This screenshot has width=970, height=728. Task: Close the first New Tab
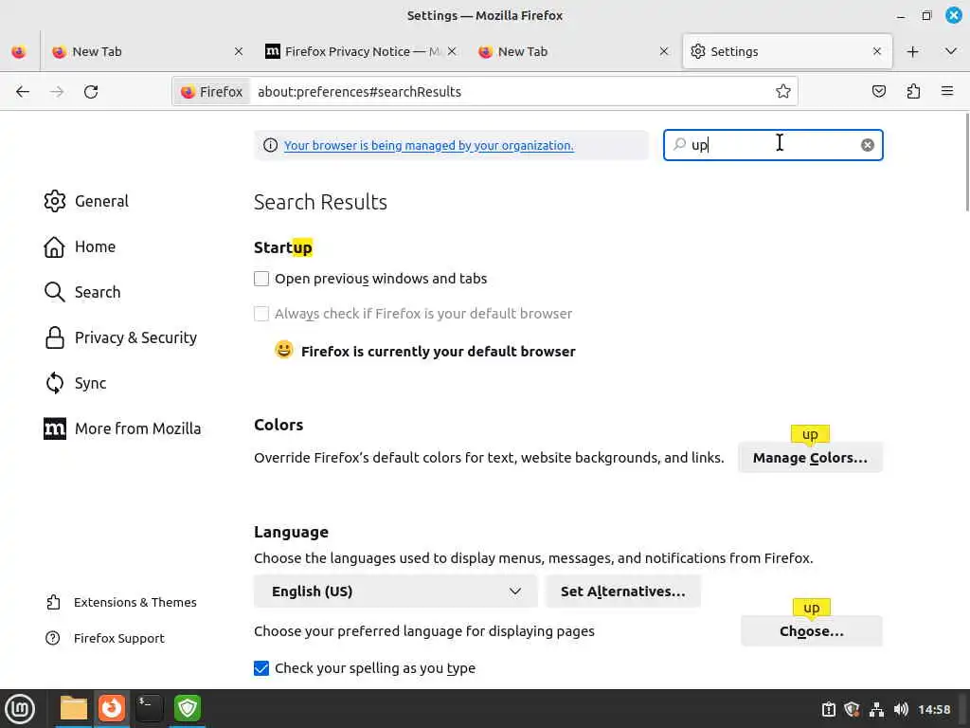click(x=238, y=52)
